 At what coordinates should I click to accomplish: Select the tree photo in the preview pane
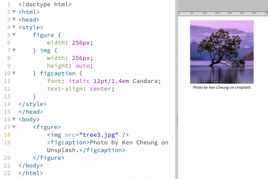221,52
